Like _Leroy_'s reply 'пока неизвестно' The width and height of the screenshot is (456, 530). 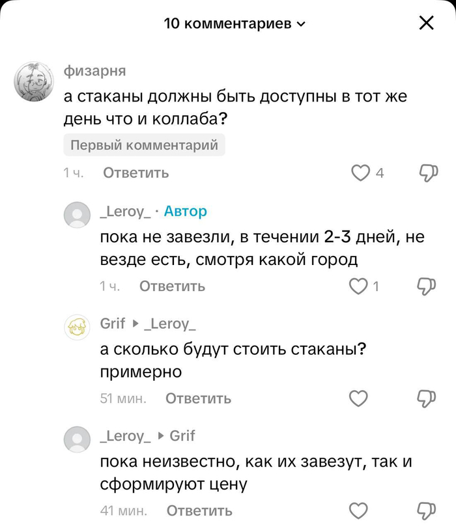tap(359, 510)
